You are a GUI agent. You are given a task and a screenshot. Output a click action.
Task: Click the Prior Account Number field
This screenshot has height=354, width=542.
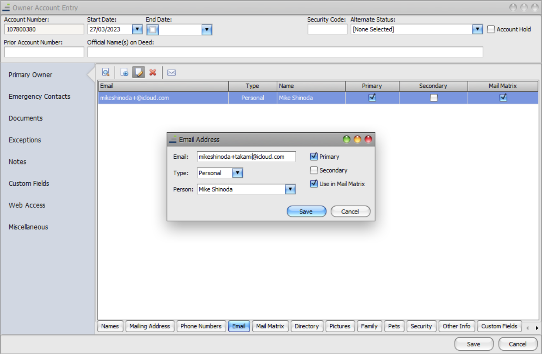(x=44, y=52)
